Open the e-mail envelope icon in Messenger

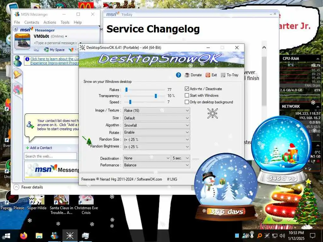point(36,49)
